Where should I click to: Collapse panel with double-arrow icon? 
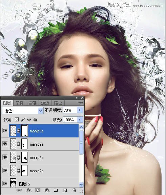(x=77, y=98)
